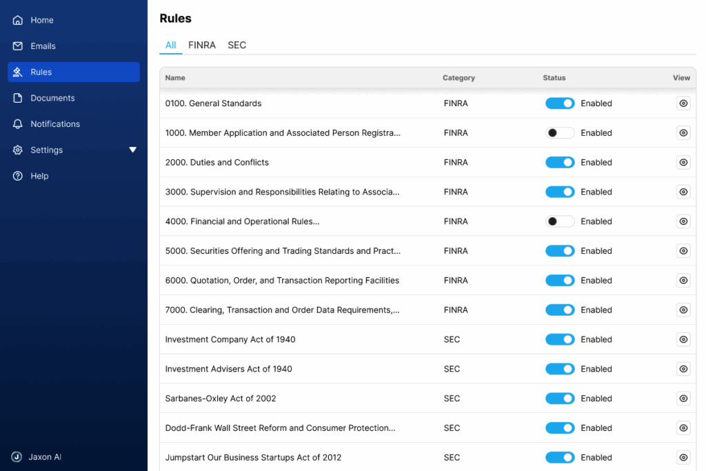Open the Help page link
706x471 pixels.
point(39,176)
